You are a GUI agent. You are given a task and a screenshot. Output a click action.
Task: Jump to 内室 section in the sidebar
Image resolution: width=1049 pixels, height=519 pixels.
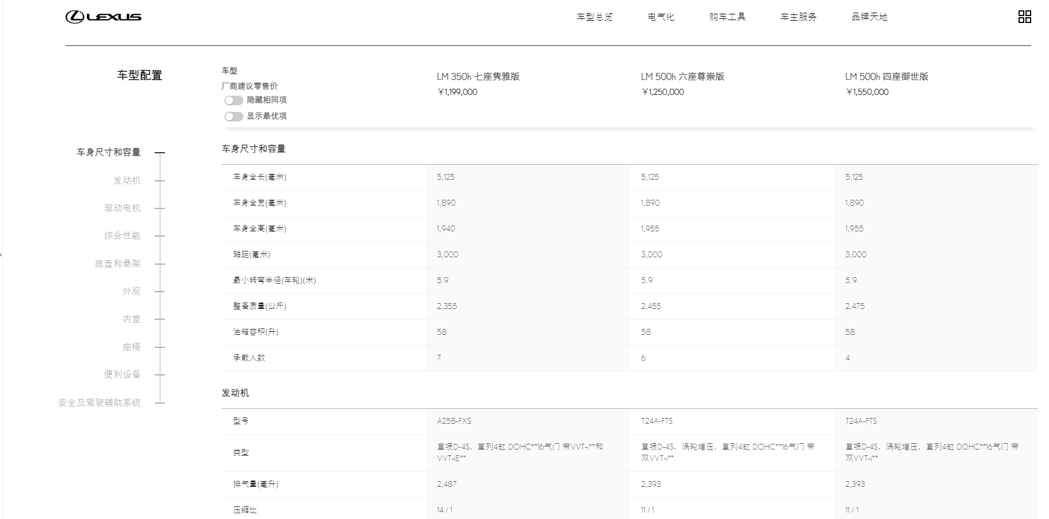[x=132, y=319]
